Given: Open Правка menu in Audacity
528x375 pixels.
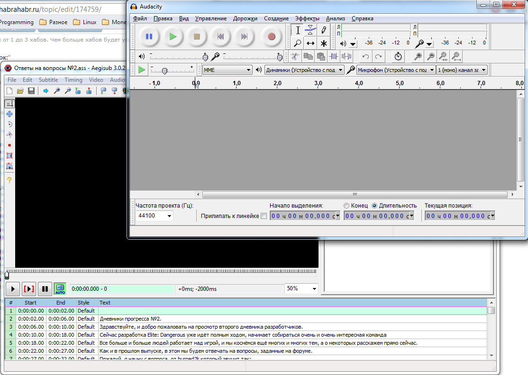Looking at the screenshot, I should tap(163, 18).
